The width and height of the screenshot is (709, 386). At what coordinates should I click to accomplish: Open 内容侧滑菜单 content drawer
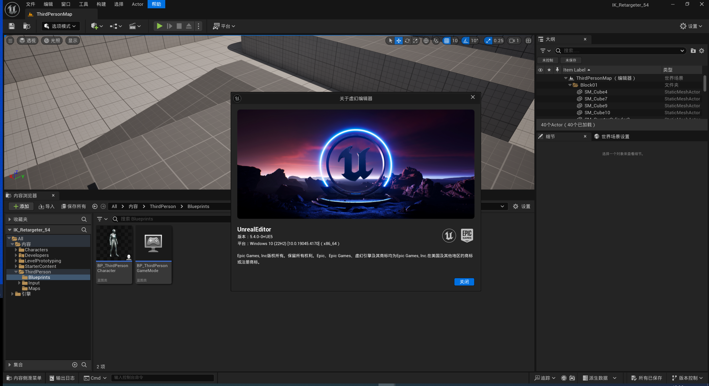(24, 378)
